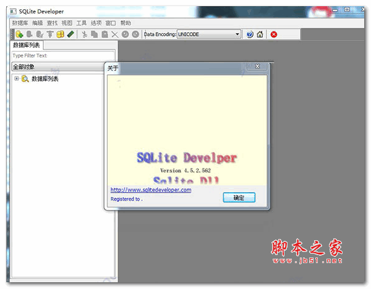
Task: Click the third grey database toolbar icon
Action: click(40, 35)
